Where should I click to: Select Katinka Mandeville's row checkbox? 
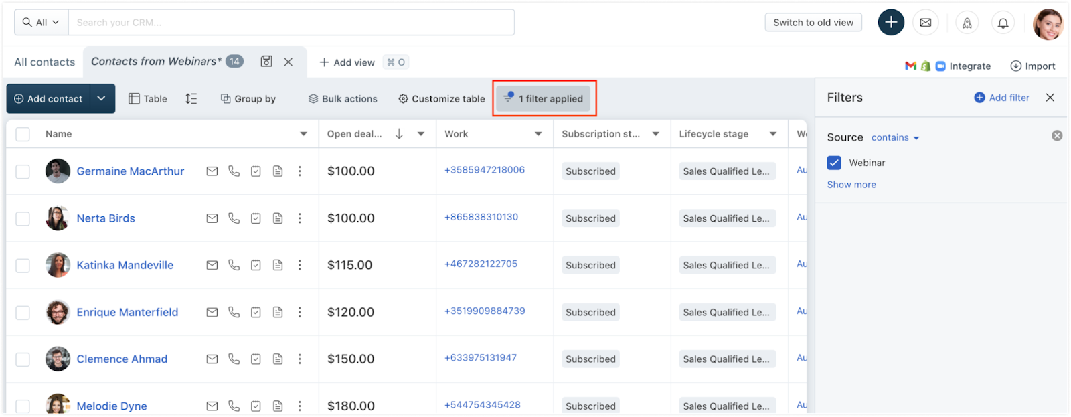point(23,265)
